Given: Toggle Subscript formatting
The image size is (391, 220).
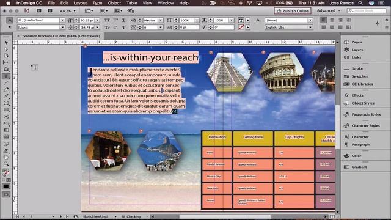Looking at the screenshot, I should coord(115,27).
